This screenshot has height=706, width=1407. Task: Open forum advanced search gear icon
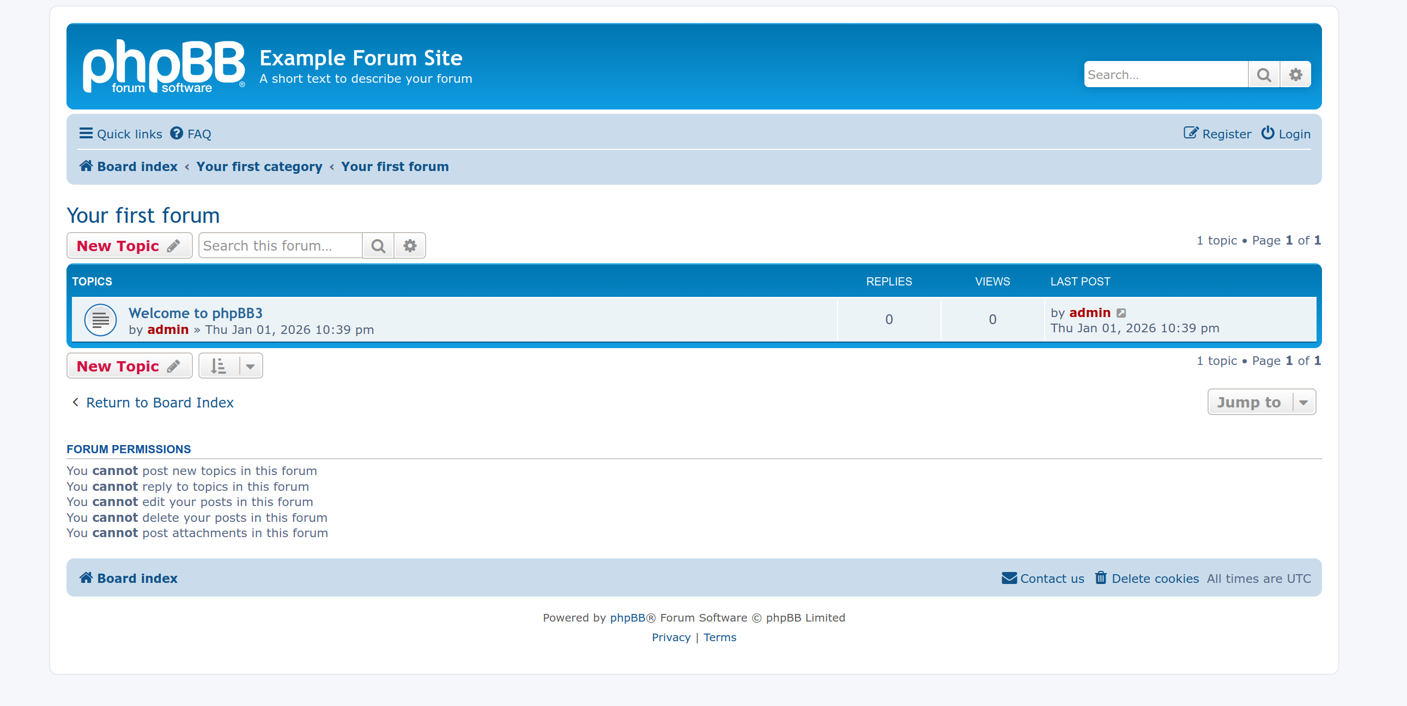coord(410,246)
